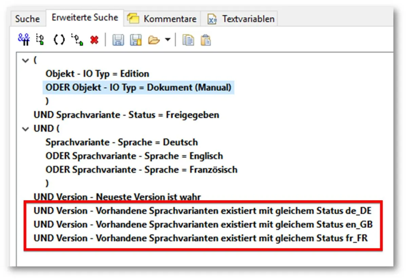407x280 pixels.
Task: Open the Textvariablen tab
Action: point(243,19)
